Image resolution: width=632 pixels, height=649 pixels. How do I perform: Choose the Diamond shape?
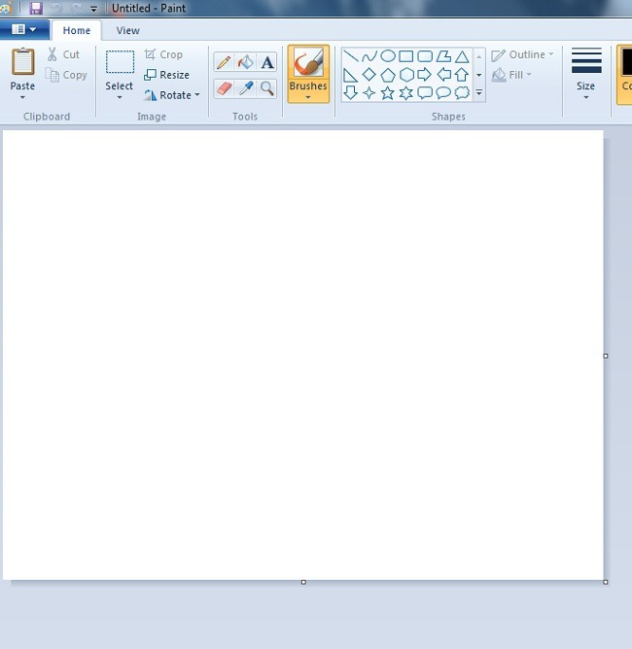coord(369,75)
